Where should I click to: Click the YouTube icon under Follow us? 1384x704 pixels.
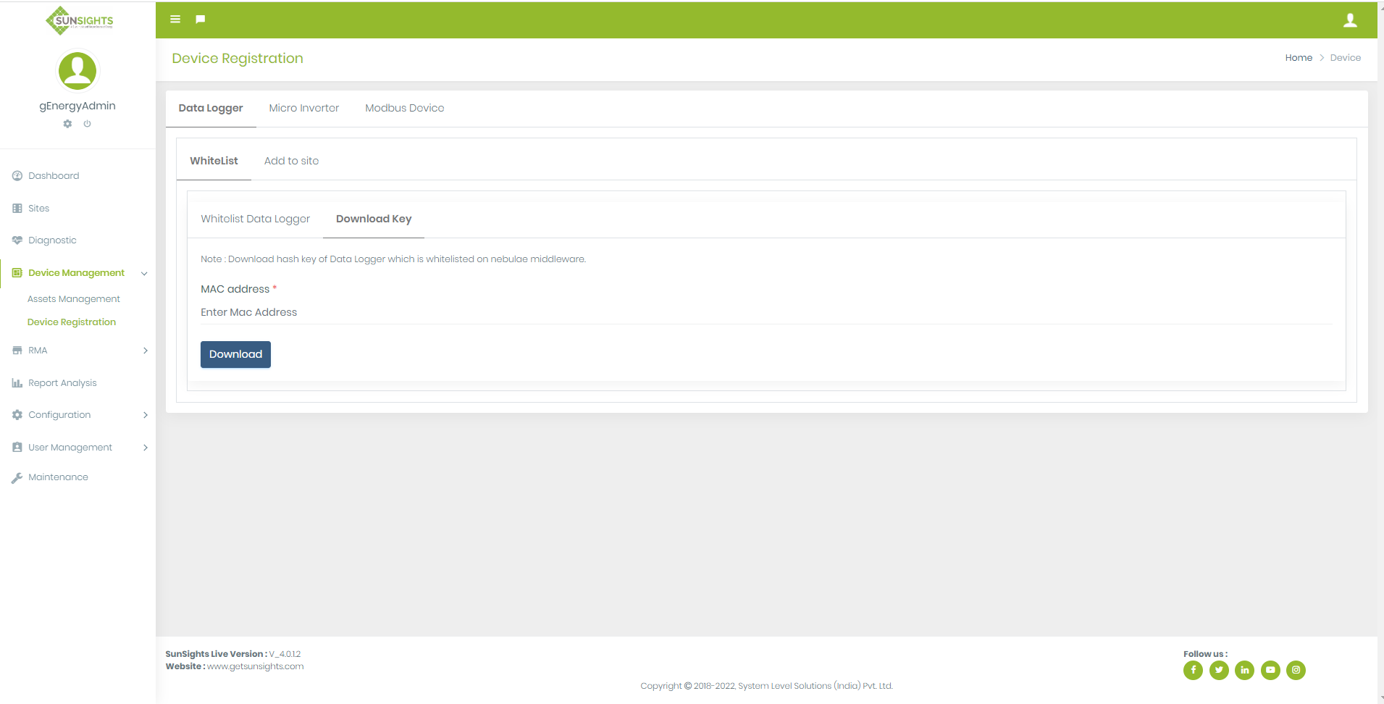click(x=1270, y=670)
